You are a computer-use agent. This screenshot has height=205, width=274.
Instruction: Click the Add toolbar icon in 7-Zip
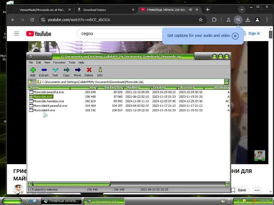pos(33,72)
